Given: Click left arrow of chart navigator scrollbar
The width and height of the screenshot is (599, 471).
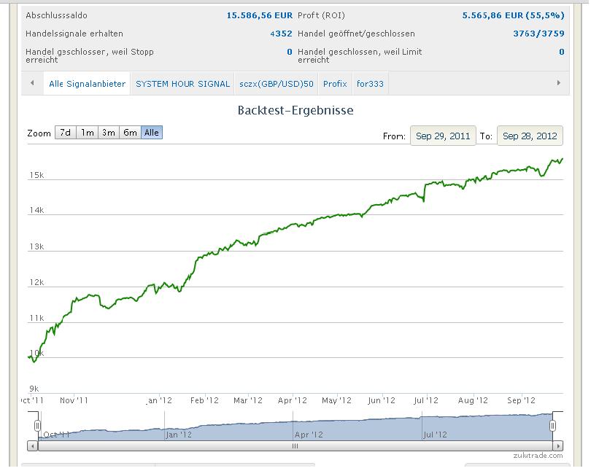Looking at the screenshot, I should click(33, 445).
